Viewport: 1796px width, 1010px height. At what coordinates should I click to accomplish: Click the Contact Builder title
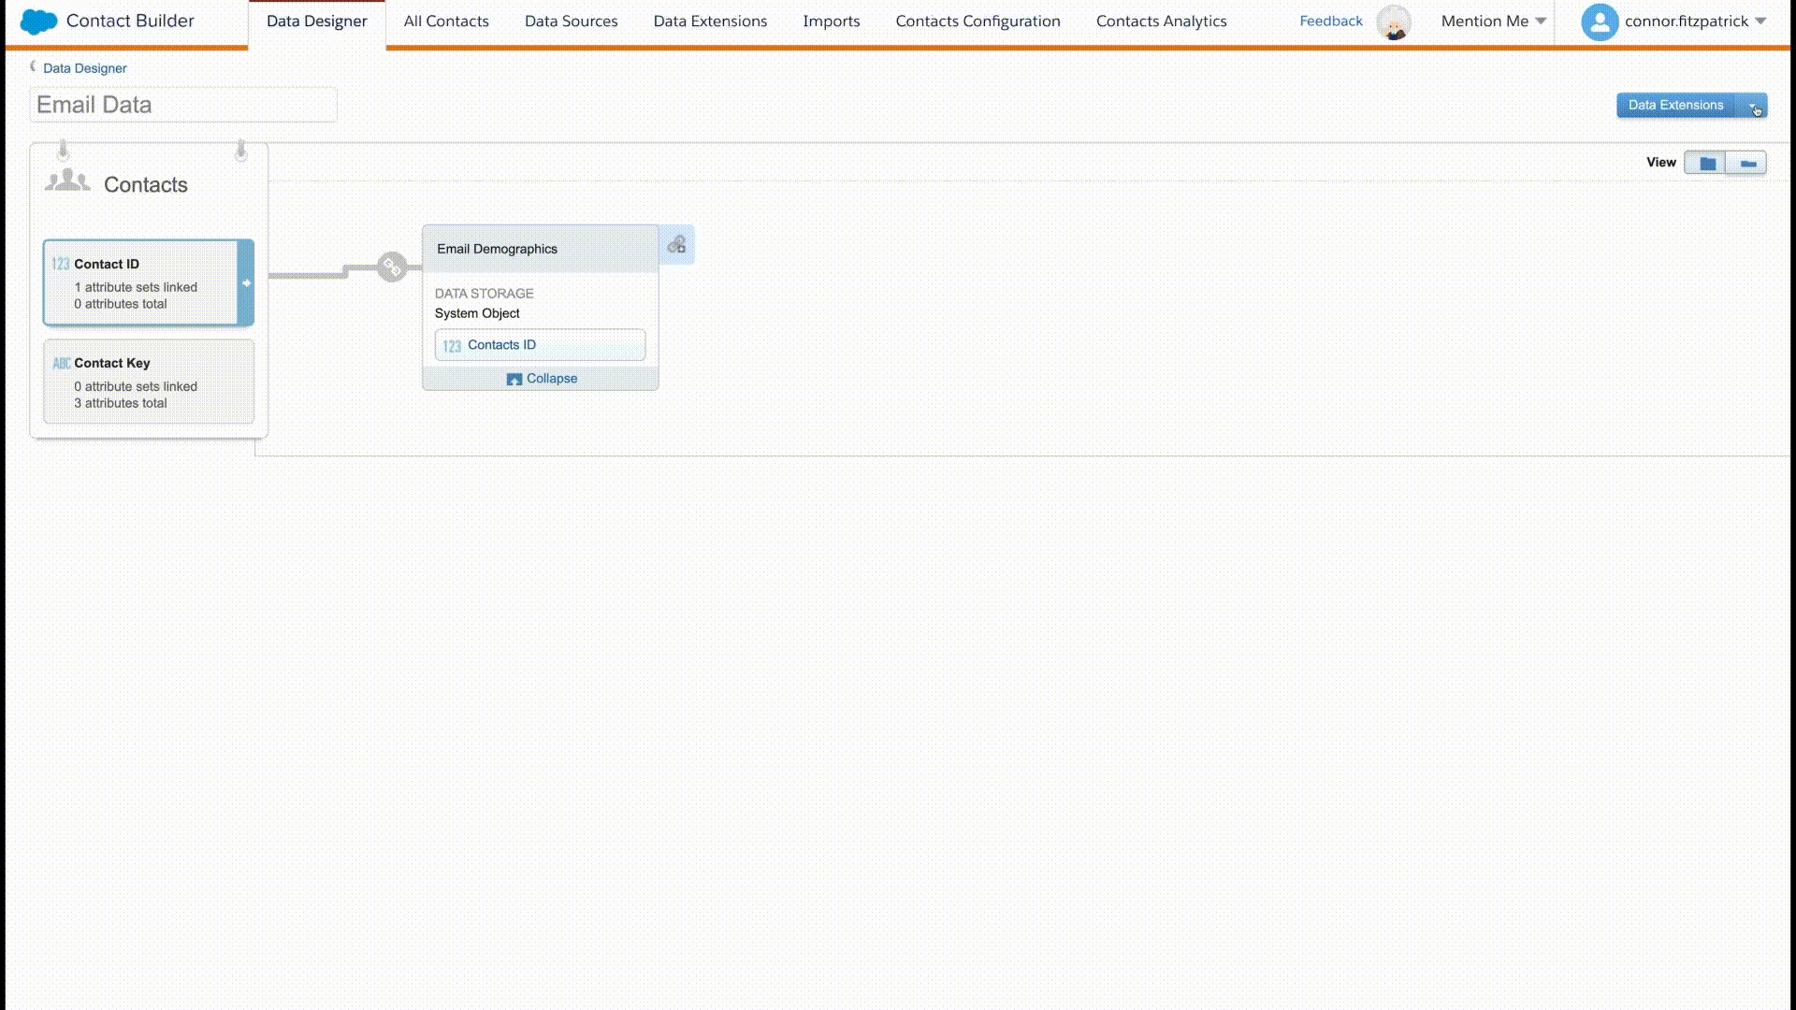(130, 21)
